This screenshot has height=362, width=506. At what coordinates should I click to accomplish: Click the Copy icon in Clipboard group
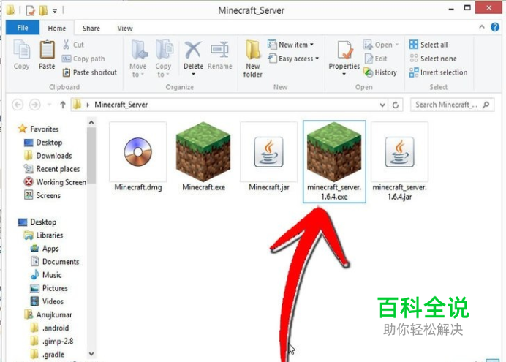pyautogui.click(x=22, y=50)
